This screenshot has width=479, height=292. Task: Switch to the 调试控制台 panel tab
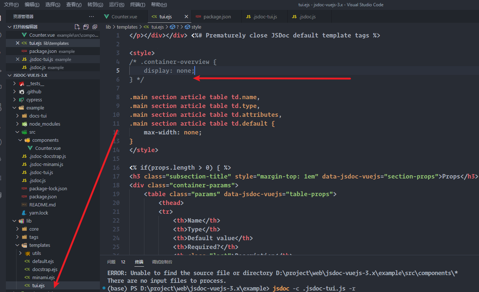(162, 262)
